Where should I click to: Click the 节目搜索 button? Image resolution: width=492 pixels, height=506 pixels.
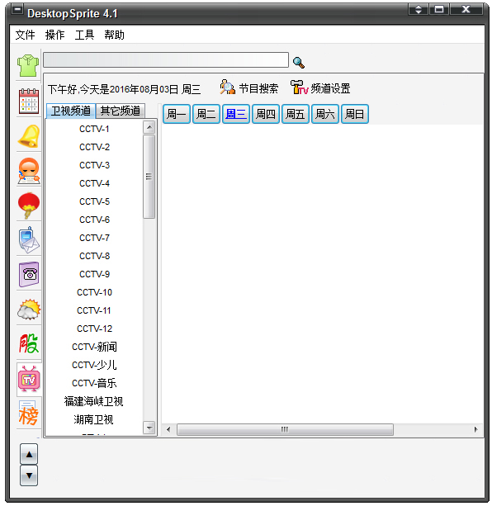248,87
